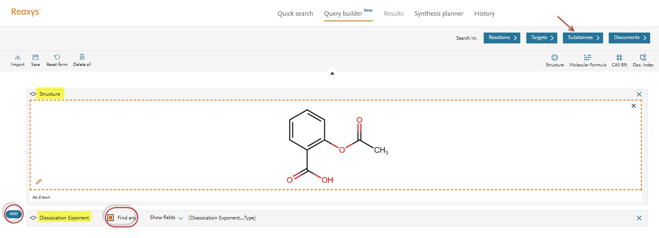
Task: Remove the Dissociation Exponent field
Action: point(639,218)
